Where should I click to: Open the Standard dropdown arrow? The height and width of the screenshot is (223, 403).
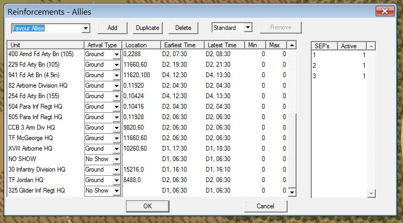248,27
